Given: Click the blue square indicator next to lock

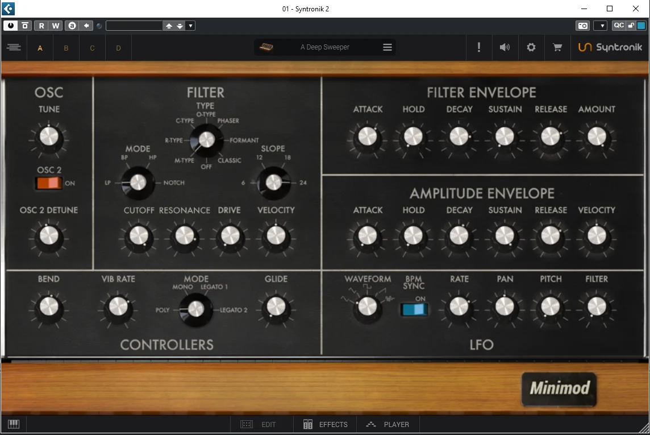Looking at the screenshot, I should click(x=641, y=26).
